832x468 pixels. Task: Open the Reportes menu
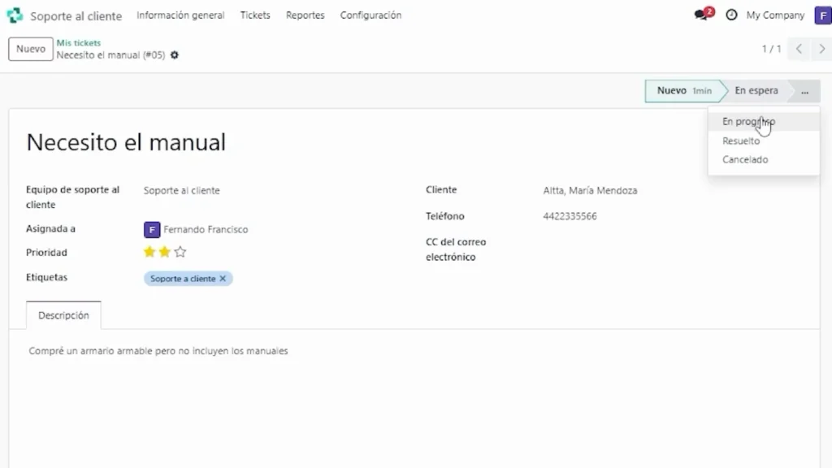(305, 15)
